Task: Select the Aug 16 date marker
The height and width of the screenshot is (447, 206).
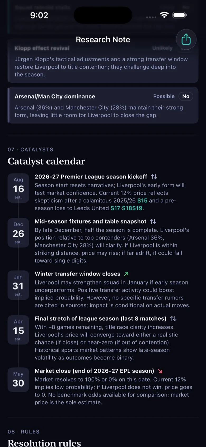Action: pyautogui.click(x=18, y=188)
